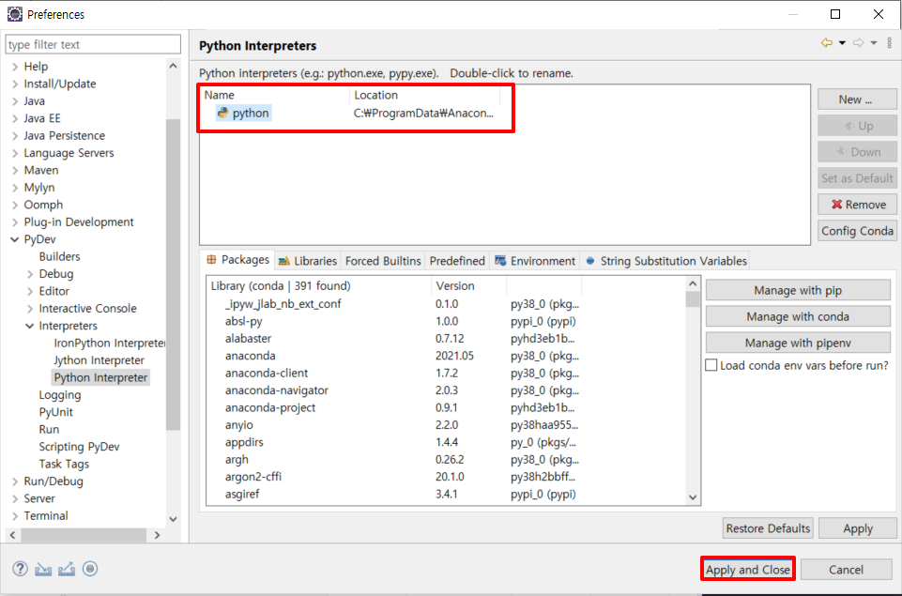This screenshot has height=596, width=902.
Task: Open the Predefined tab
Action: pyautogui.click(x=457, y=261)
